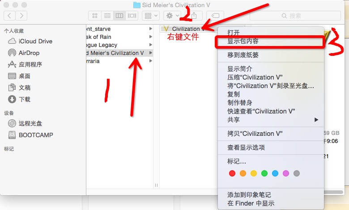Select the Civilization V app file

188,29
